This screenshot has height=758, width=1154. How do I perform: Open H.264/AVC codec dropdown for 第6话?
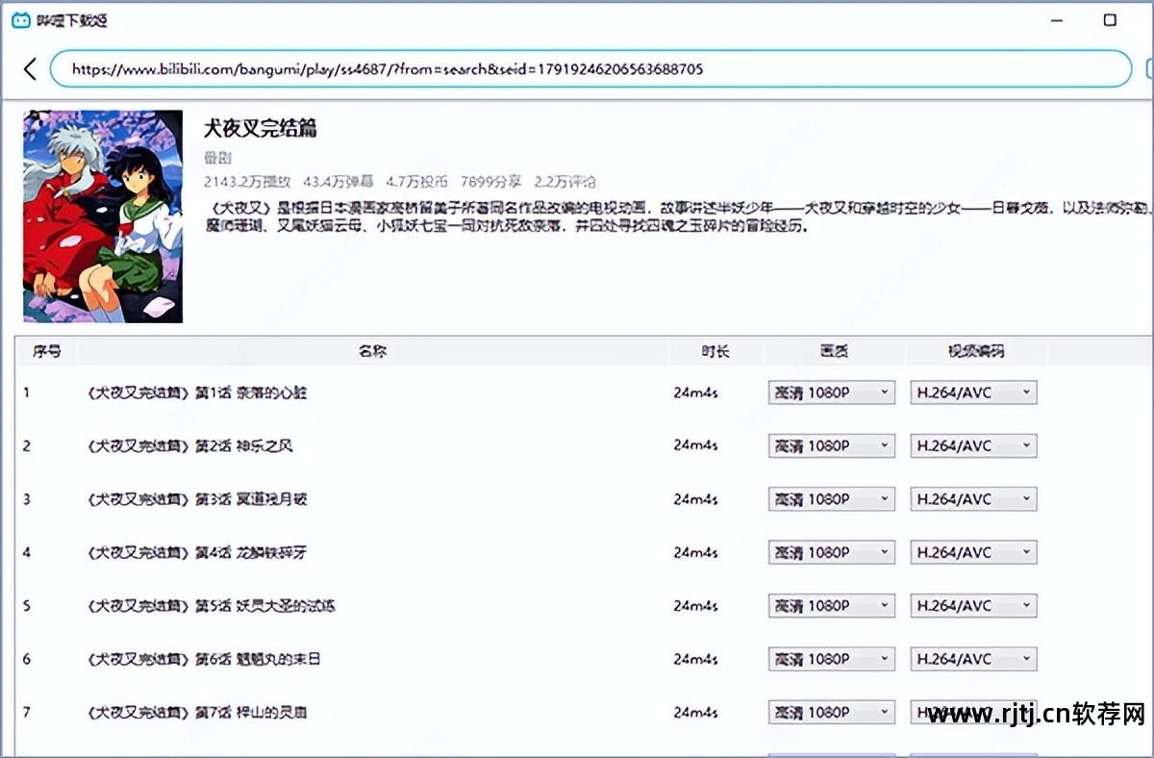973,659
